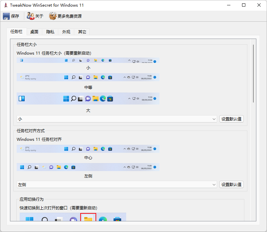Click 设置默认值 next to the alignment dropdown

[x=231, y=184]
